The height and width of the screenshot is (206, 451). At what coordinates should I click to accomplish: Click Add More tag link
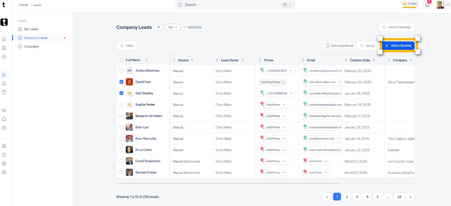pyautogui.click(x=192, y=27)
